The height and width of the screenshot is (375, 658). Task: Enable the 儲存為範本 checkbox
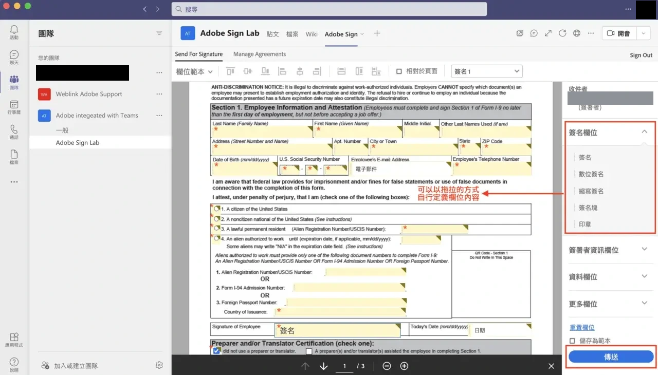click(573, 341)
